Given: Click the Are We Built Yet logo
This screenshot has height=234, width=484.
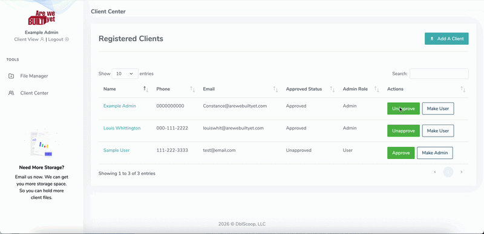Looking at the screenshot, I should 41,18.
